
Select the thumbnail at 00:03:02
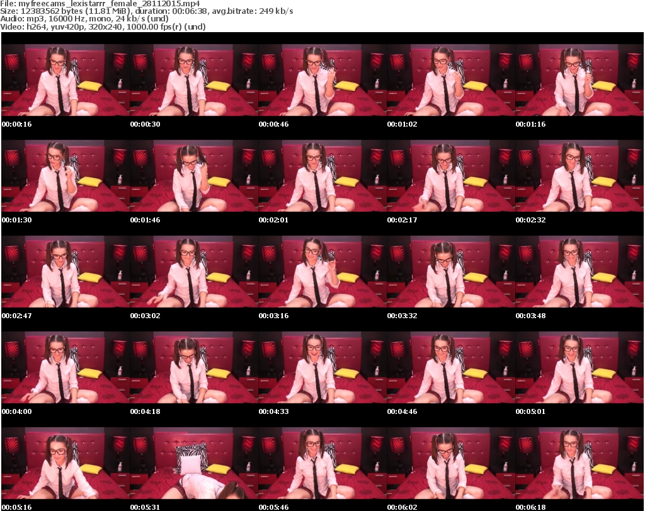[x=194, y=272]
